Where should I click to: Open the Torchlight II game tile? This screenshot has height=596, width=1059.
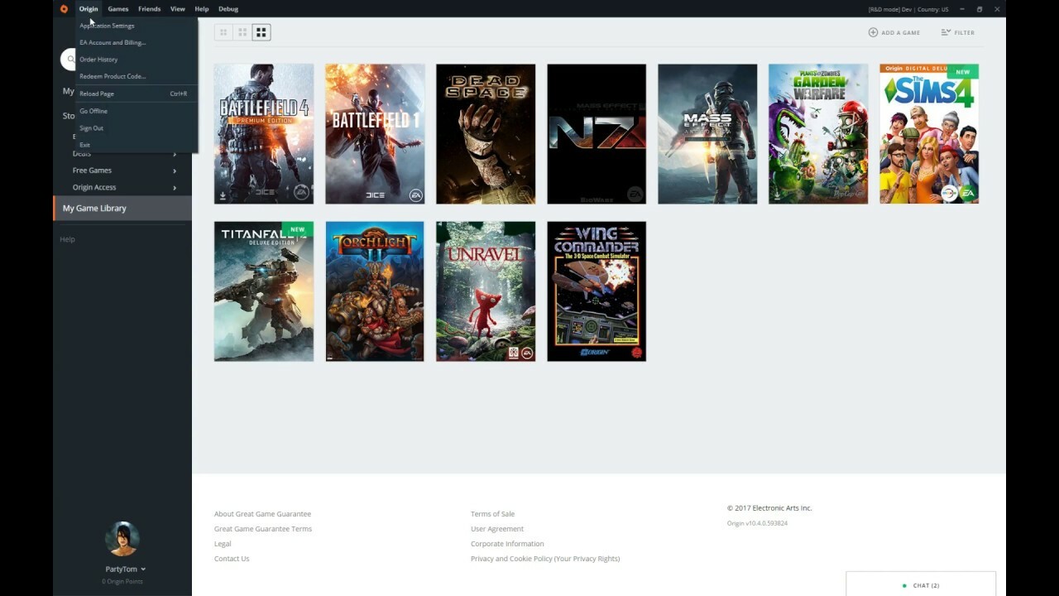(x=375, y=291)
